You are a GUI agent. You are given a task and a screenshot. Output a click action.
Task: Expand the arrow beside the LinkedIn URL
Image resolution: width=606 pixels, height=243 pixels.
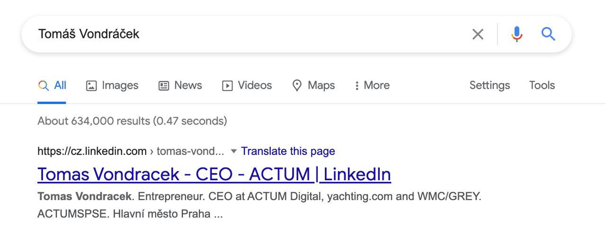[233, 152]
